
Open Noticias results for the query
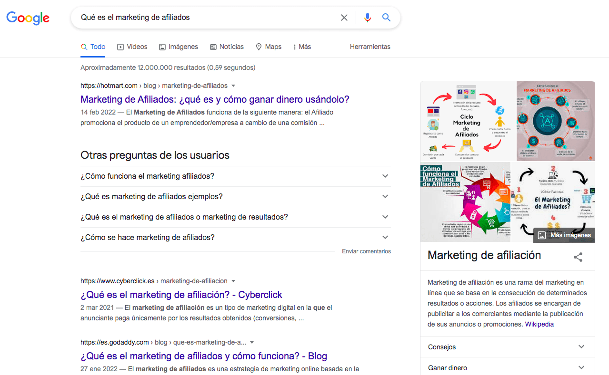coord(227,47)
